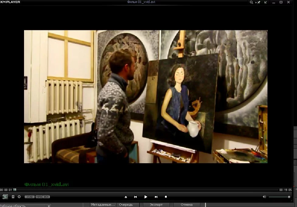Open the playlist list icon
Image resolution: width=297 pixels, height=207 pixels.
click(13, 197)
